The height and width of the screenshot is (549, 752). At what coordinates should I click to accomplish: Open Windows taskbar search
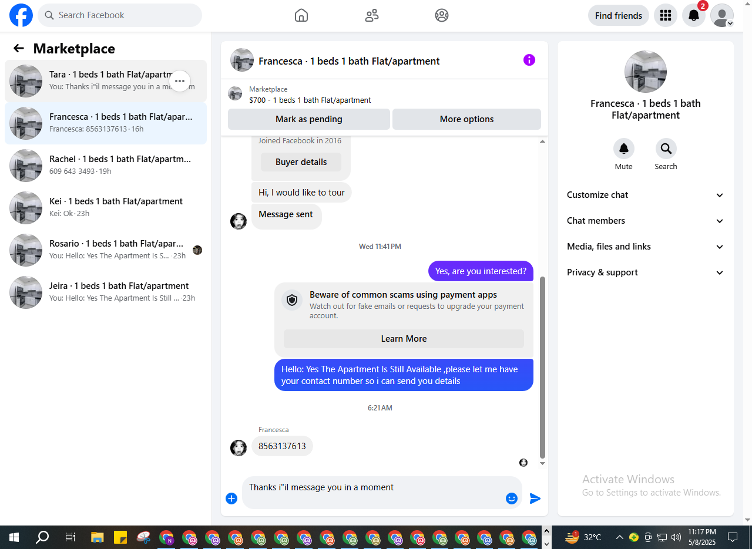pos(42,537)
